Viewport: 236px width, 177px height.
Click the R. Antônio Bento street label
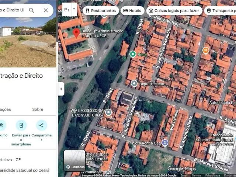pyautogui.click(x=187, y=132)
